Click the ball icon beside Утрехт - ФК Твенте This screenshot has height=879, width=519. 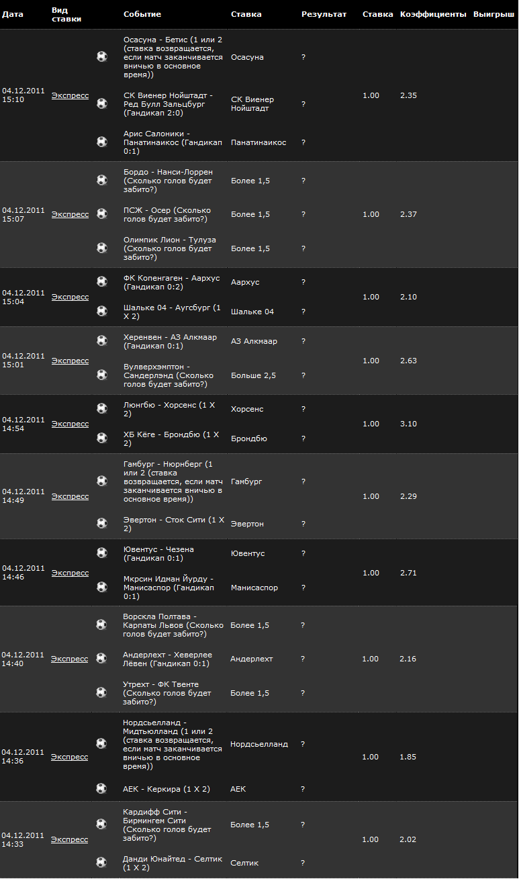pyautogui.click(x=101, y=692)
